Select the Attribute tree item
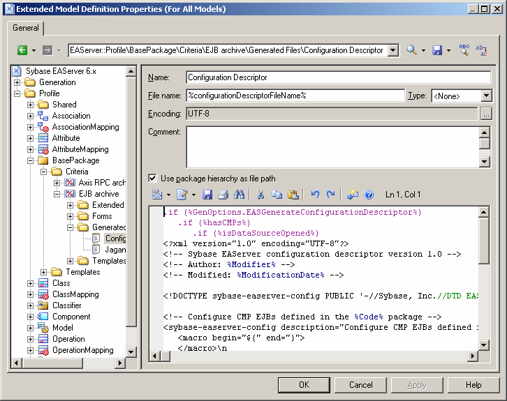This screenshot has height=401, width=507. (x=66, y=138)
